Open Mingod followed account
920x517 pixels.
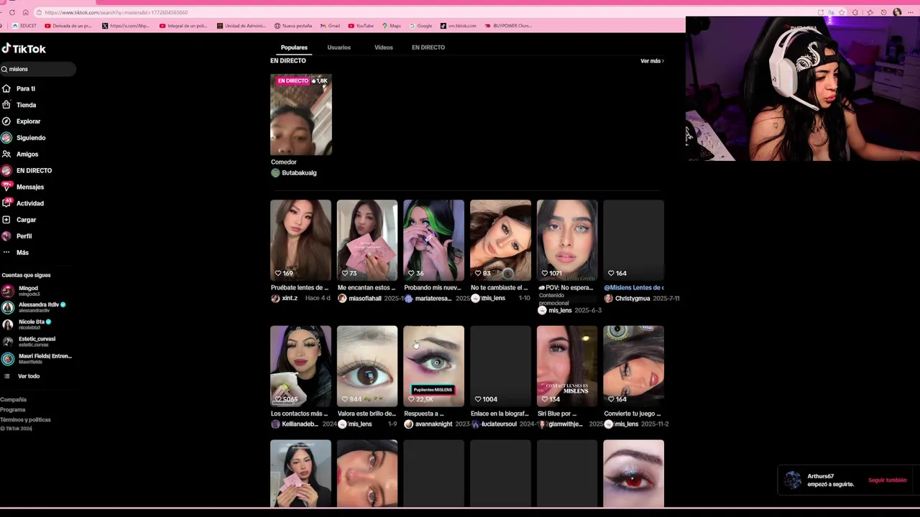[x=22, y=291]
